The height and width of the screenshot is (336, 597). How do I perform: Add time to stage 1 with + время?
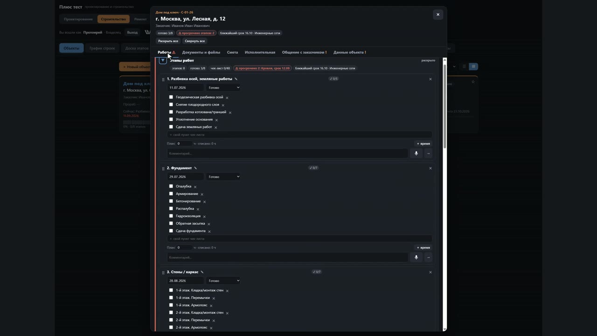point(423,144)
